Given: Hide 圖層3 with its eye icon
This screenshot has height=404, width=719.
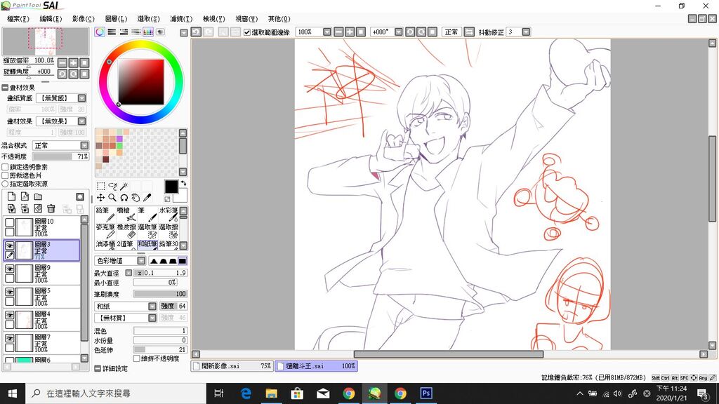Looking at the screenshot, I should [x=10, y=245].
